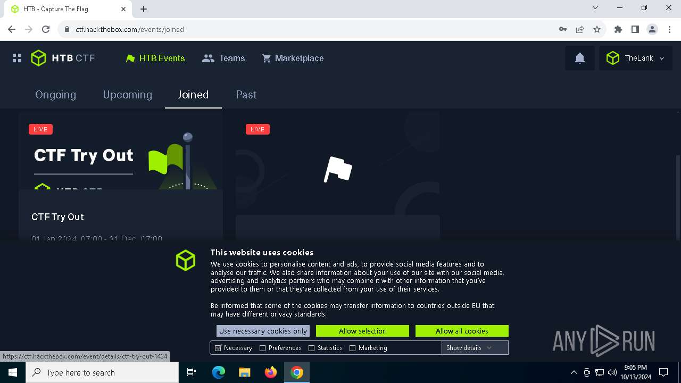Image resolution: width=681 pixels, height=383 pixels.
Task: Click Allow selection button
Action: tap(362, 331)
